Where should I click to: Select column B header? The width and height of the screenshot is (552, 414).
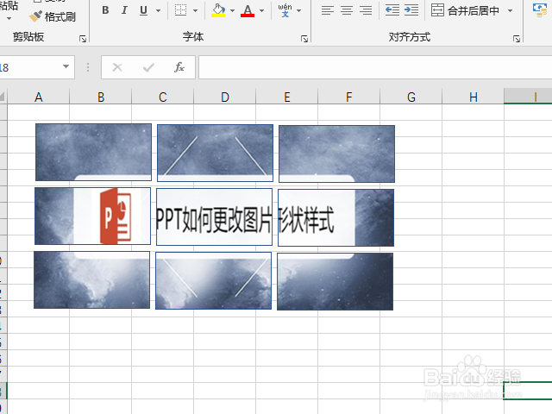(x=101, y=97)
